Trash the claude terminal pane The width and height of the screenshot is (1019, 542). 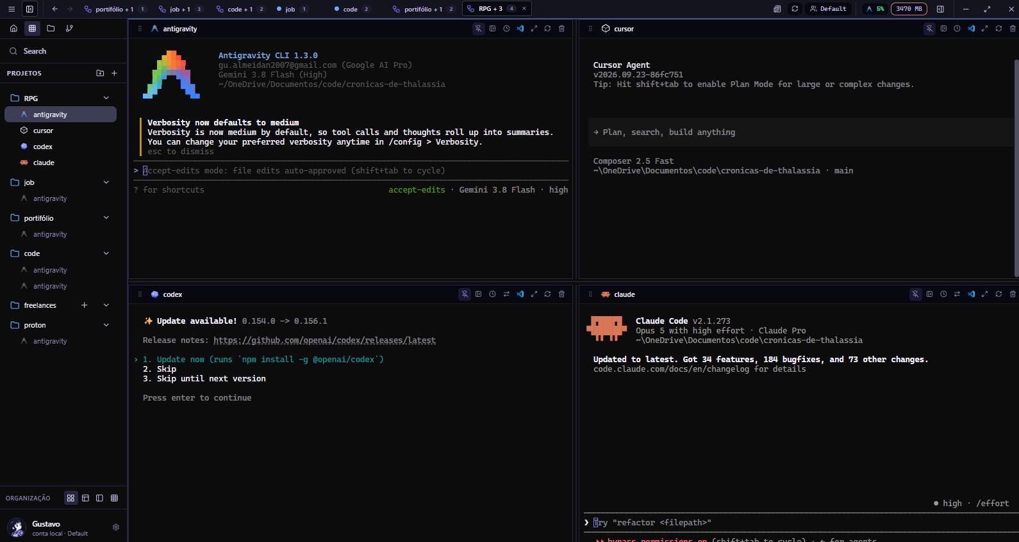[1013, 294]
